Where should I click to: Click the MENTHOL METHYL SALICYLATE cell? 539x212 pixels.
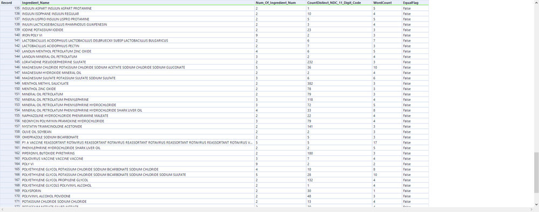pos(138,84)
